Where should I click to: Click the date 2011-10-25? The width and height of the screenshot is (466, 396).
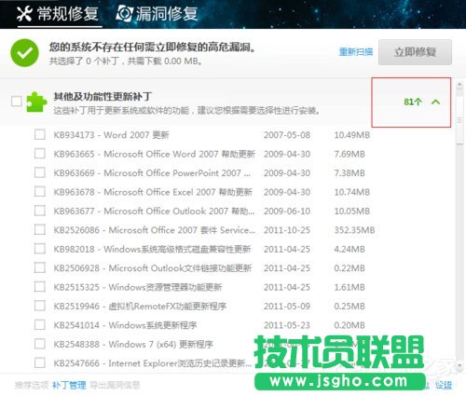point(287,230)
